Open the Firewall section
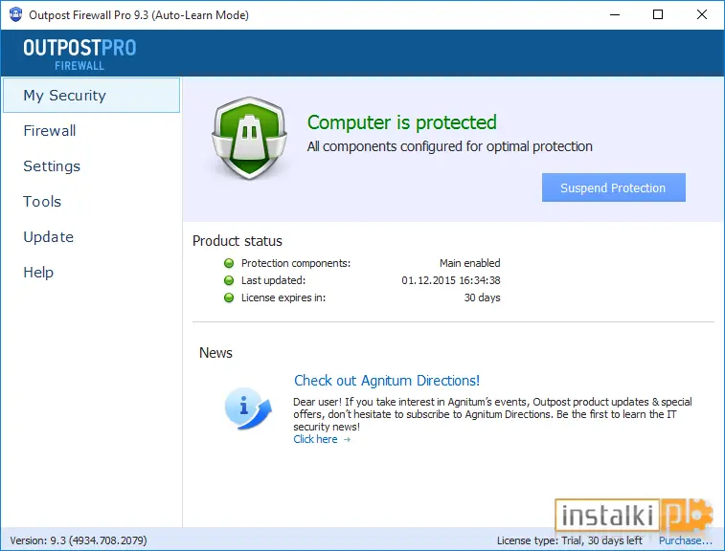 [50, 131]
